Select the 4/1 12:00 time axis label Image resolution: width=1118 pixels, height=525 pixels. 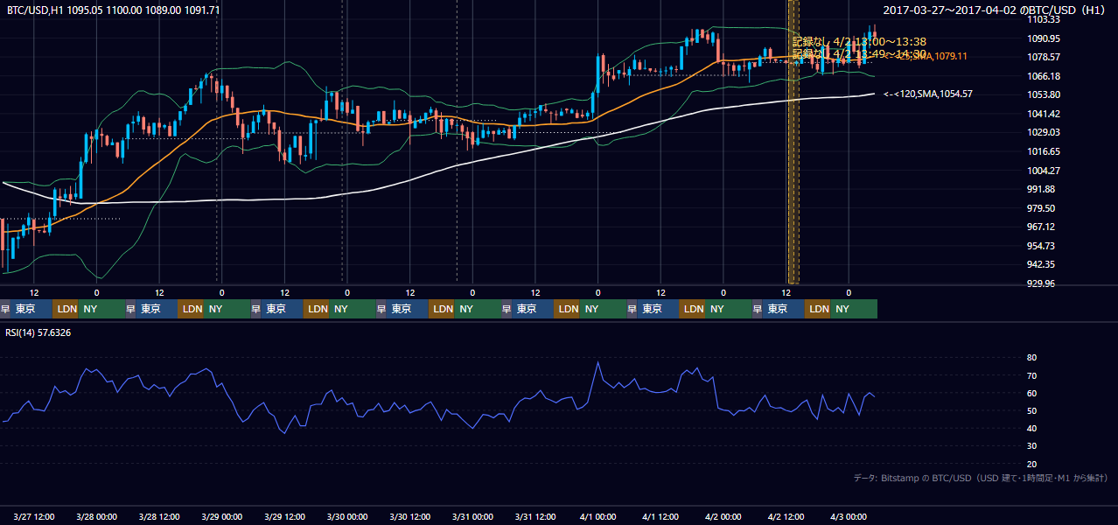click(x=660, y=516)
